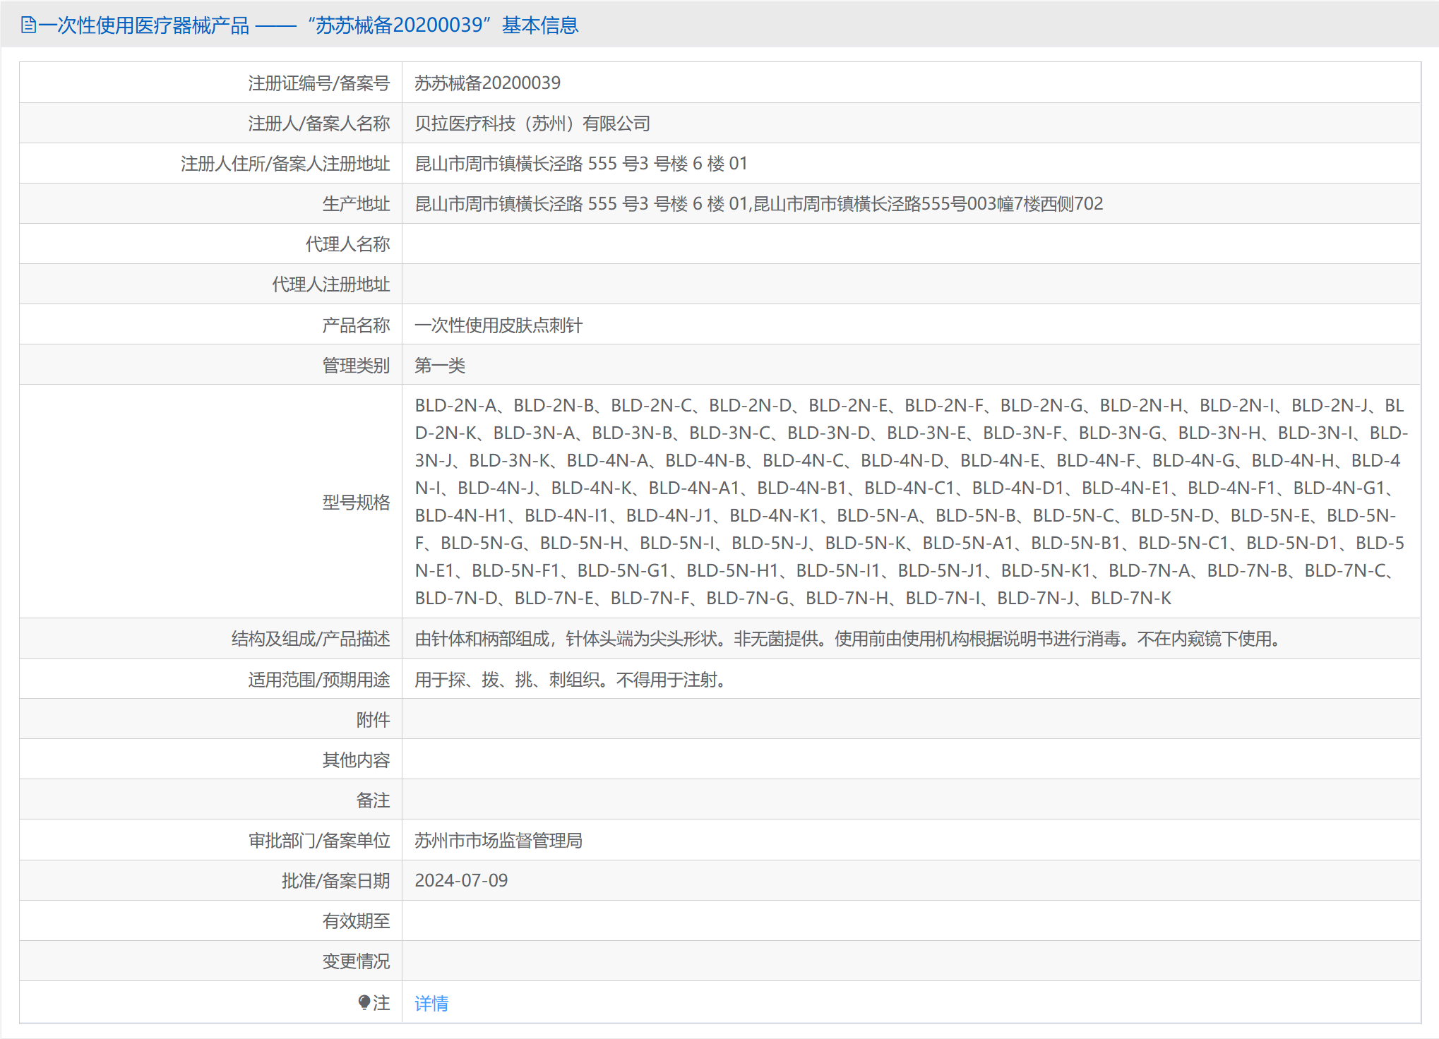Open the 详情 details link
The height and width of the screenshot is (1039, 1439).
(x=431, y=1003)
